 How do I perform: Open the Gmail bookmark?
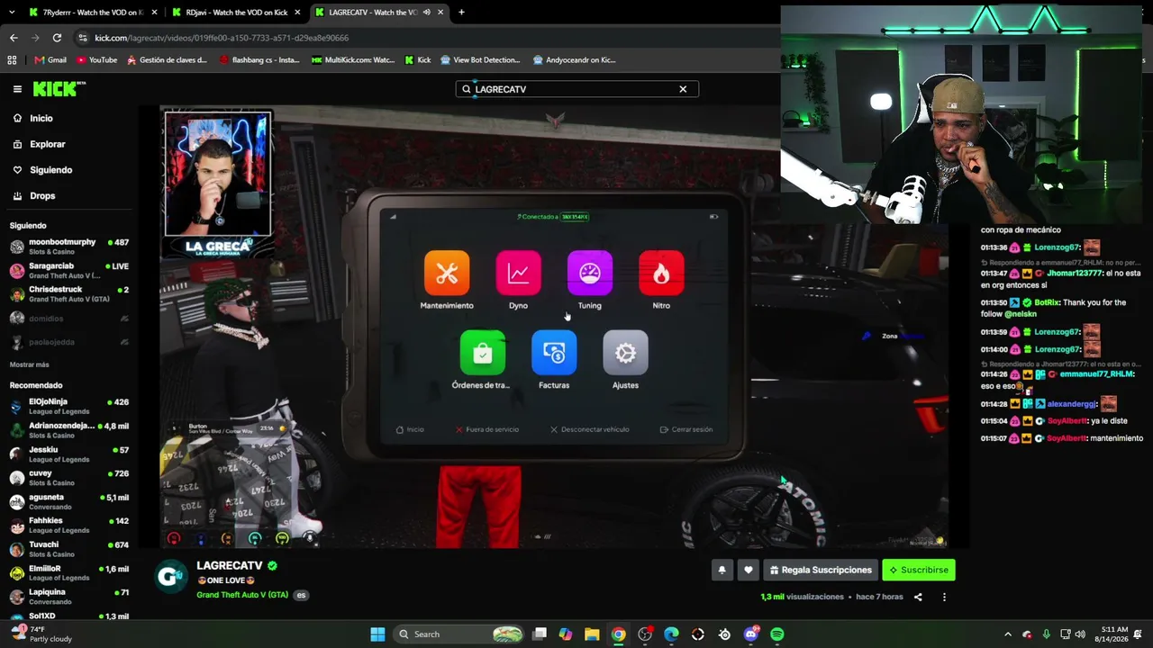coord(50,60)
